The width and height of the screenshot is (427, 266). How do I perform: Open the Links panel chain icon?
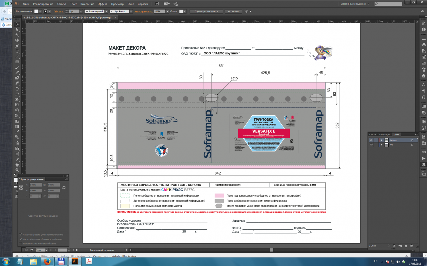click(x=424, y=152)
